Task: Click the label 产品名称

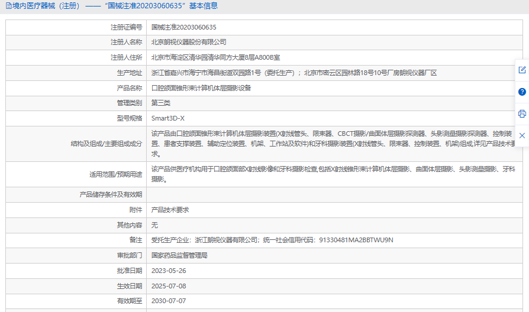Action: (130, 88)
